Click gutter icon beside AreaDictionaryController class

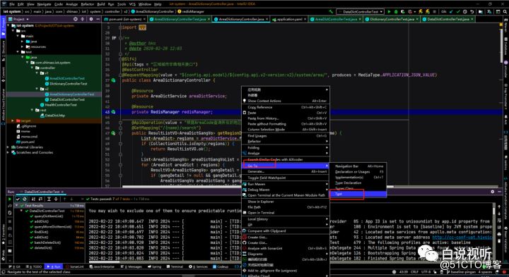coord(113,80)
